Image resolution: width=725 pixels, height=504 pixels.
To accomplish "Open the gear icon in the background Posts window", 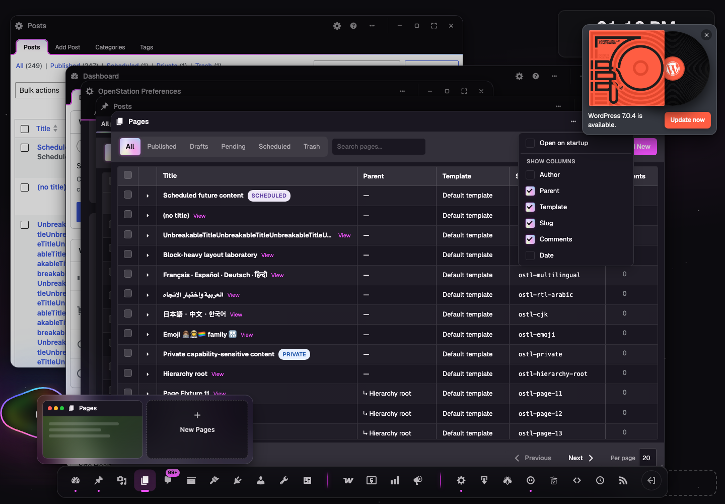I will (337, 26).
